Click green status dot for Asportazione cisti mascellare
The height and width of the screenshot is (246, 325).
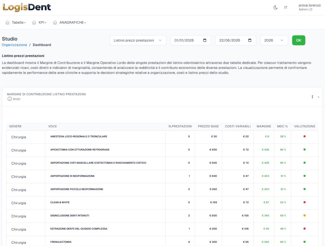pos(305,163)
